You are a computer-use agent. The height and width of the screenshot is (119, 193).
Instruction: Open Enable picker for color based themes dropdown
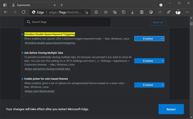[149, 85]
